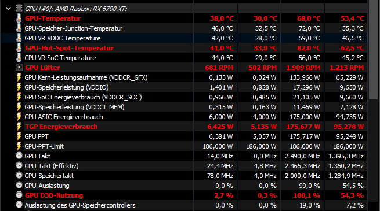Select GPU-Speicherleistung (VDDCI_MEM) label
The image size is (380, 211).
(x=74, y=107)
